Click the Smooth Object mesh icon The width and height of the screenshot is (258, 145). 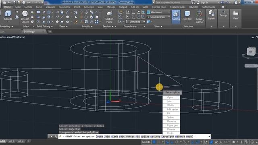[x=25, y=14]
